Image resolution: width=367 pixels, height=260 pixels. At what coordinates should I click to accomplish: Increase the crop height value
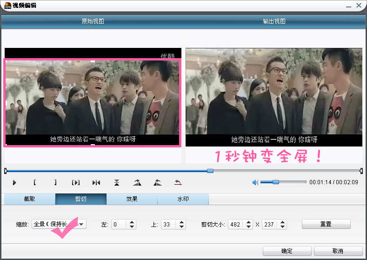point(282,222)
